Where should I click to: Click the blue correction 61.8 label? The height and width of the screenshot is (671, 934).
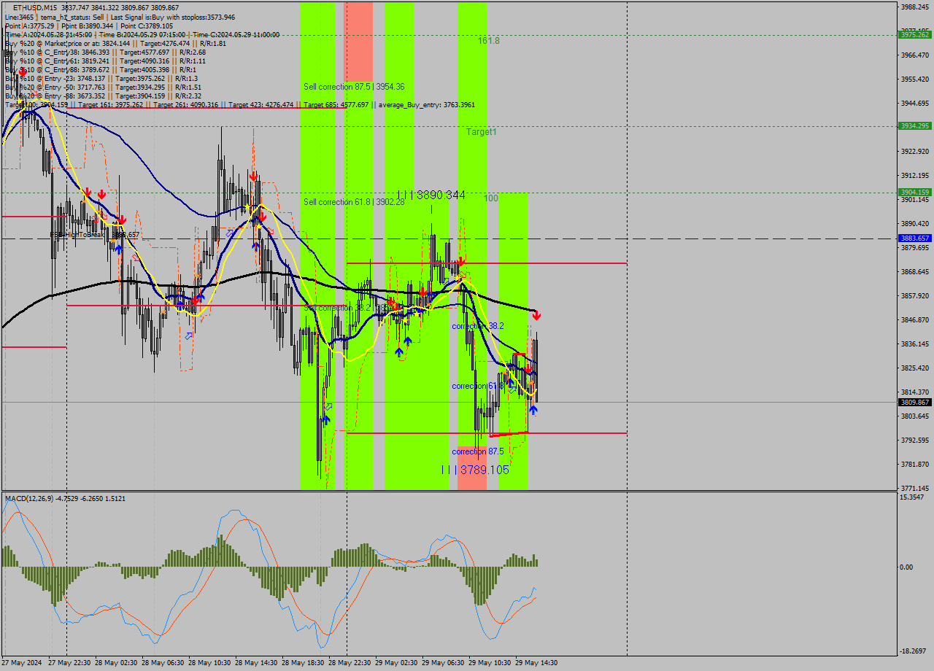[x=477, y=386]
